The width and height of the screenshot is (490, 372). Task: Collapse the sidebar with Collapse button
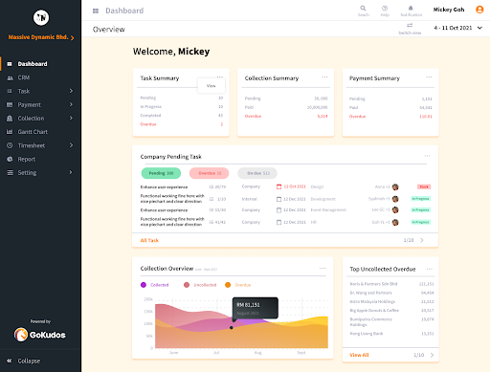[x=24, y=361]
